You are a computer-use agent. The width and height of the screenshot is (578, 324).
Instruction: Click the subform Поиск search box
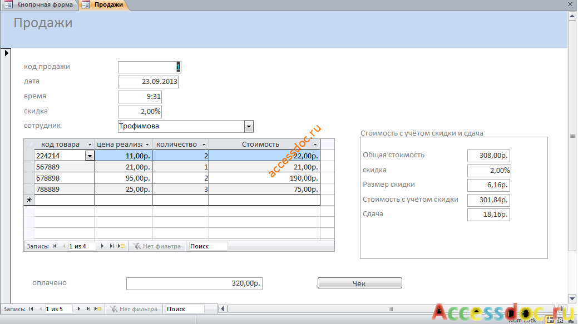click(x=208, y=246)
